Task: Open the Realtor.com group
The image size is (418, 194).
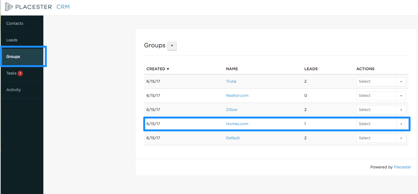Action: coord(237,96)
